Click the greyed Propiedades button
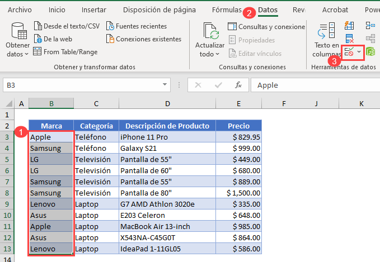 click(251, 40)
